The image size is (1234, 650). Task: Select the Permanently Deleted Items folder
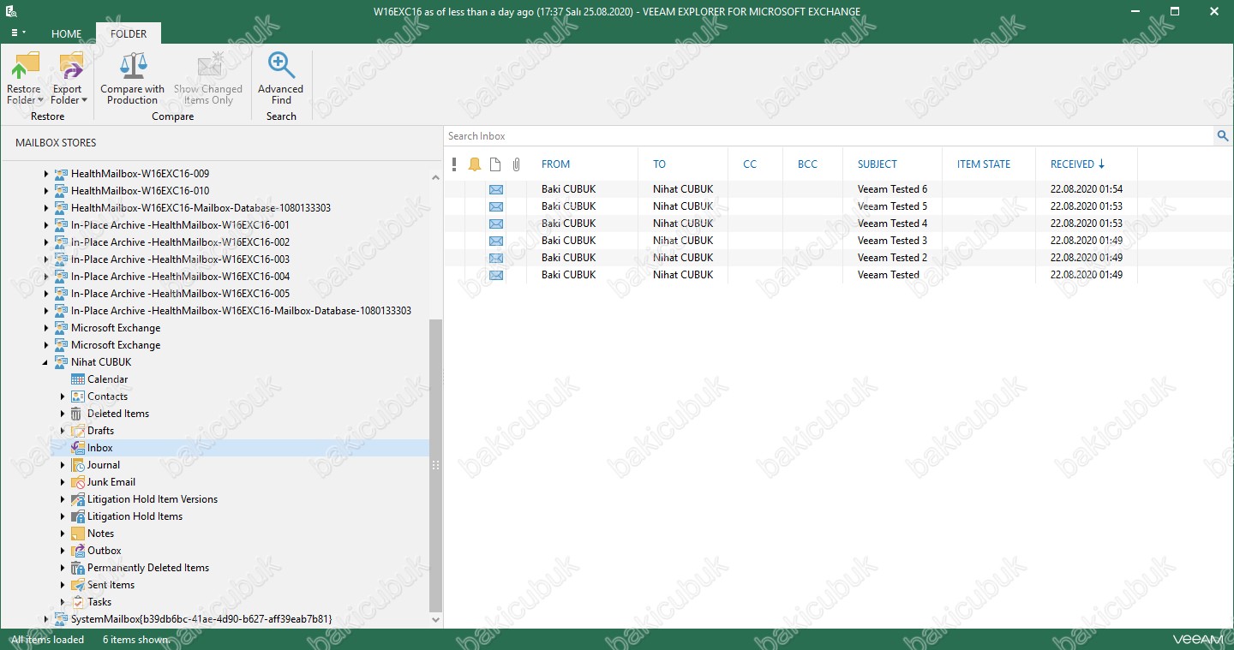(x=148, y=568)
